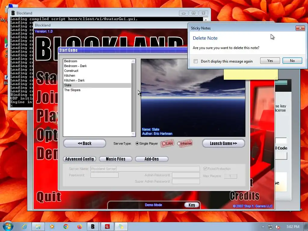Click the network icon in system tray
The width and height of the screenshot is (308, 231).
[x=270, y=227]
